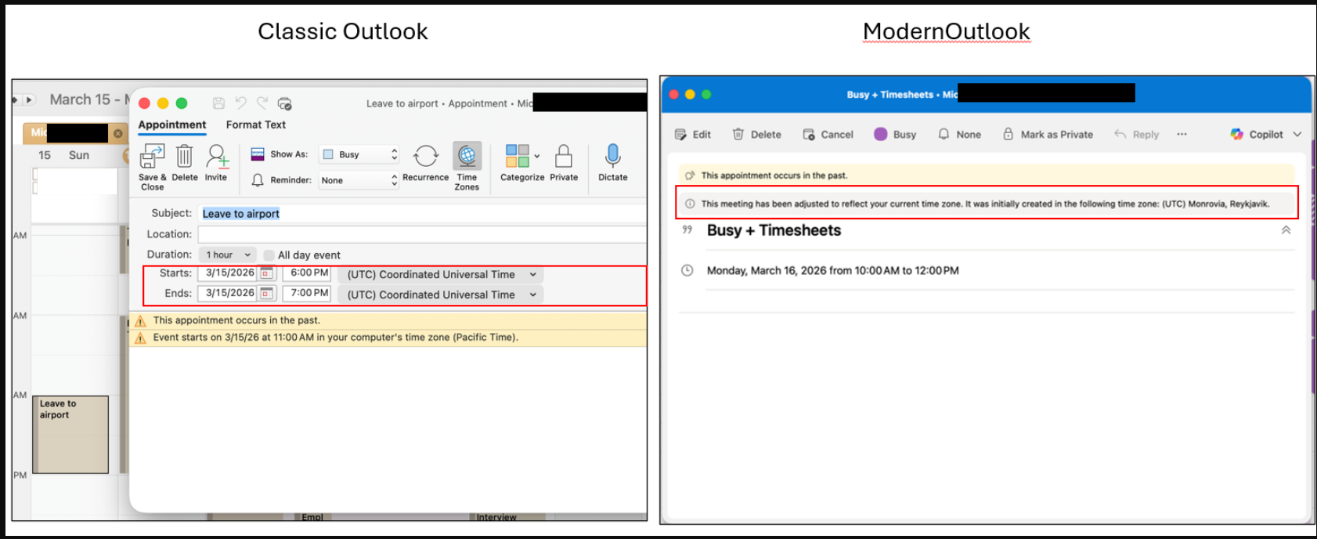Click the save disk icon in the title bar
1317x539 pixels.
[x=218, y=103]
